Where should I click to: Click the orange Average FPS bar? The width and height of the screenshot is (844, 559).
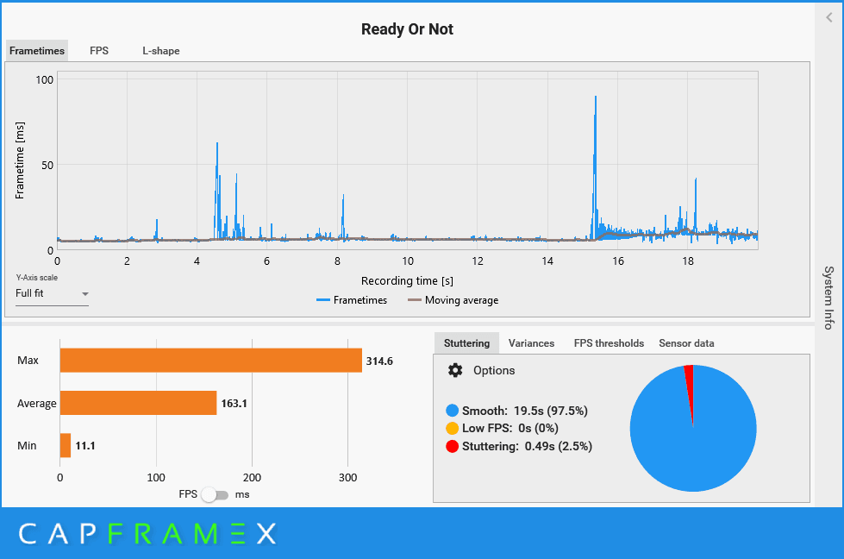pyautogui.click(x=138, y=403)
